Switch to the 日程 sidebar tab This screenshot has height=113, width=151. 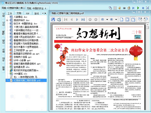coord(3,42)
